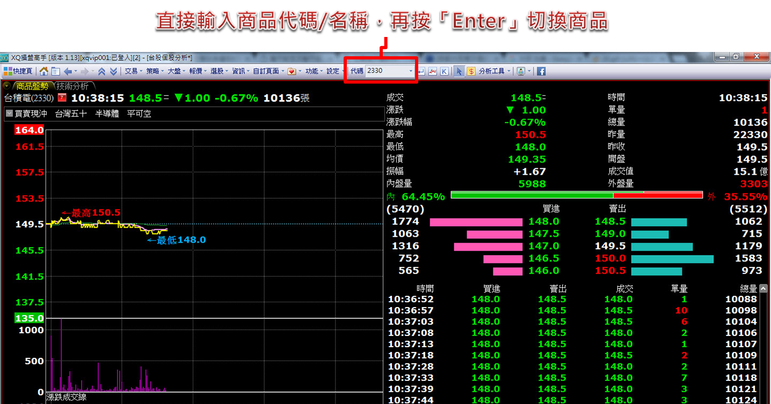Click ask price 149.0 in order book
The width and height of the screenshot is (771, 404).
[610, 234]
